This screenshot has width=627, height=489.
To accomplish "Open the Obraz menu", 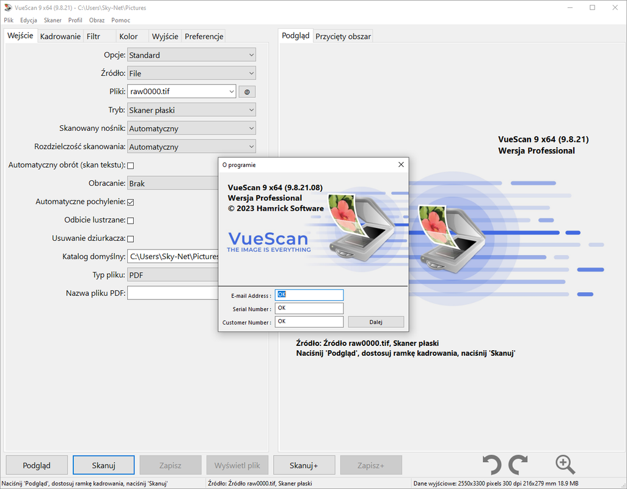I will [97, 20].
